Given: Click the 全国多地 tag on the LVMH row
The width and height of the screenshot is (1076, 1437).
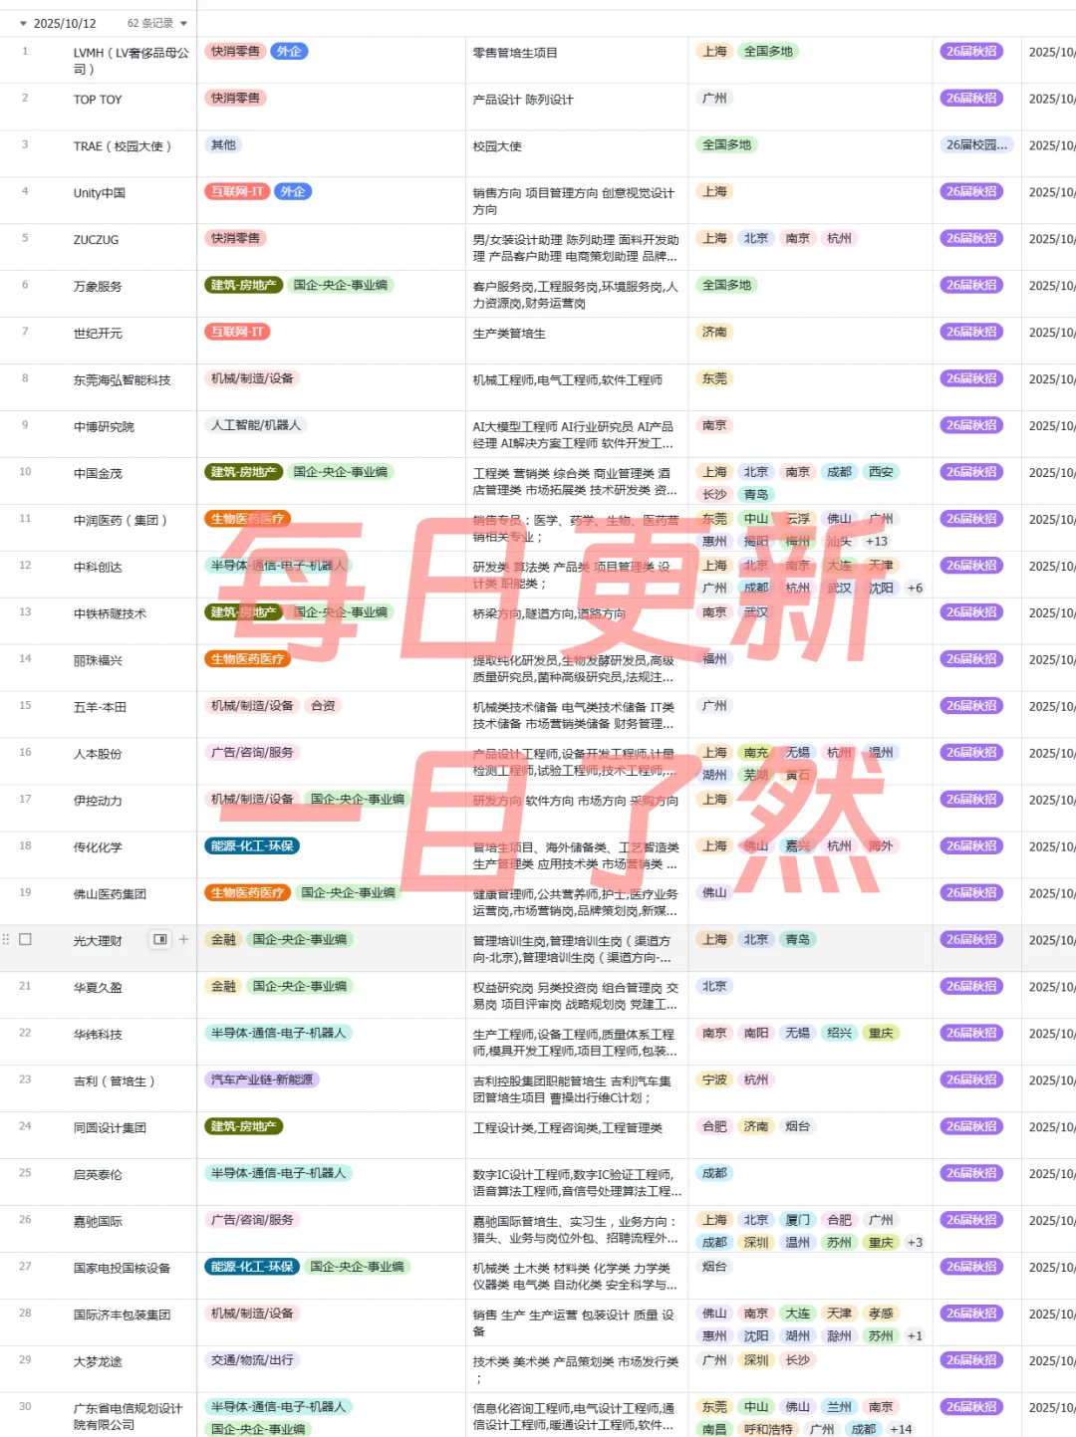Looking at the screenshot, I should (x=768, y=51).
